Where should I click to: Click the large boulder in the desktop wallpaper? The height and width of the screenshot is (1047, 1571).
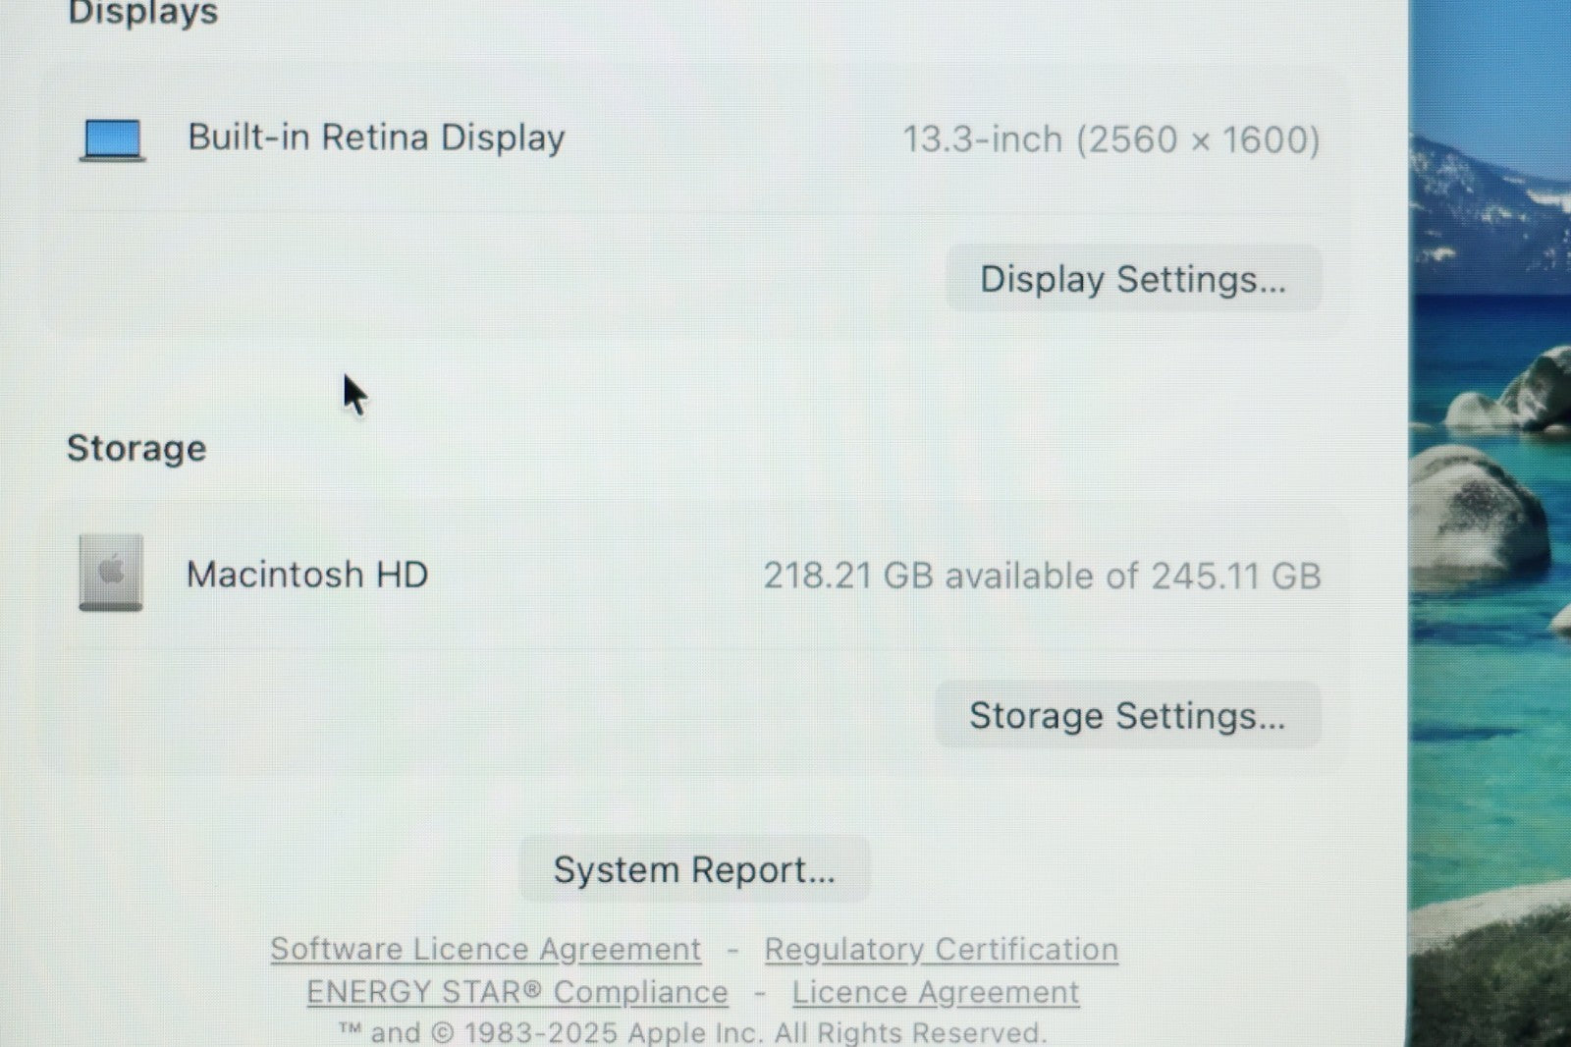[x=1473, y=511]
